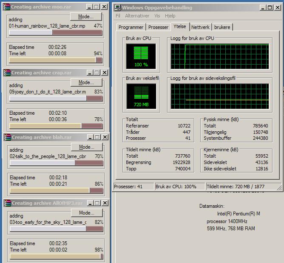Click the page file usage history graph
Image resolution: width=284 pixels, height=263 pixels.
pyautogui.click(x=220, y=96)
